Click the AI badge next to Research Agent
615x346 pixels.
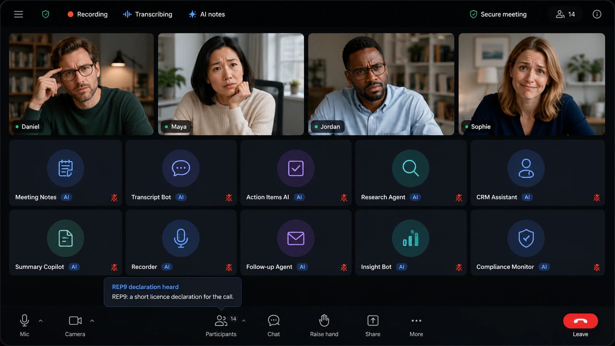415,197
